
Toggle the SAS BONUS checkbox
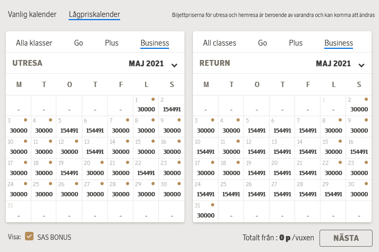click(29, 237)
